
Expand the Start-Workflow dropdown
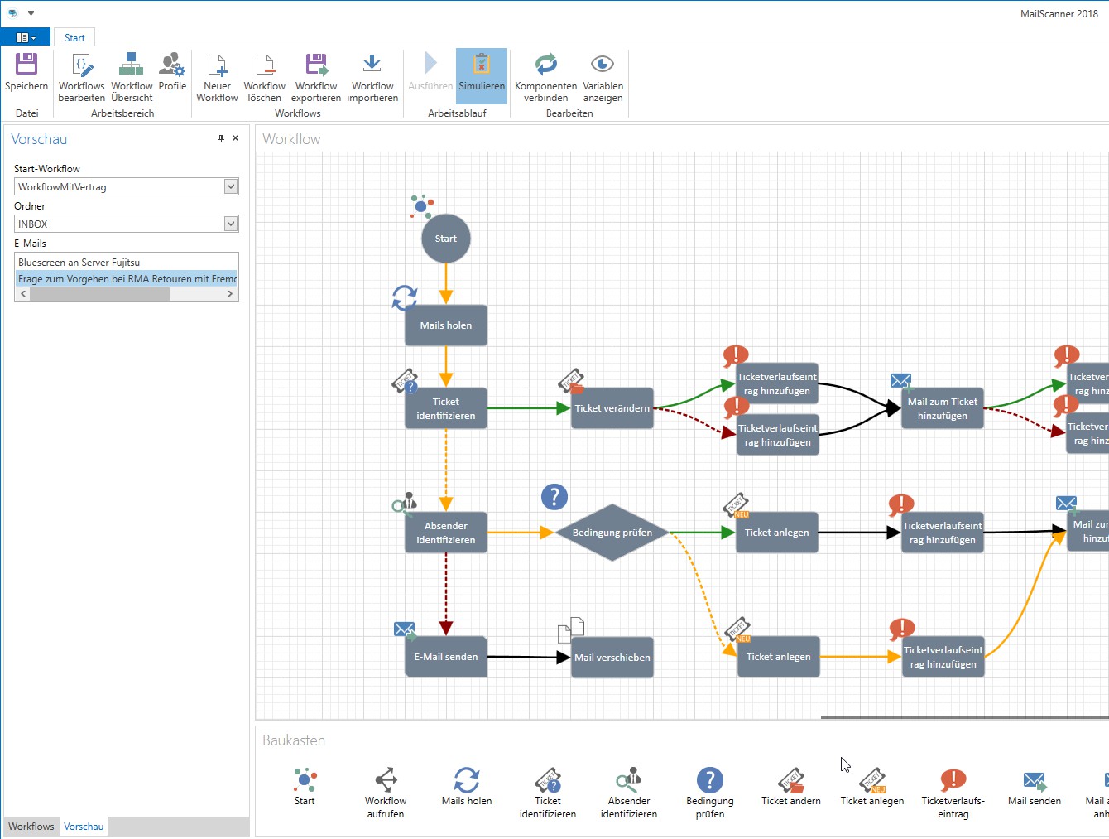(x=231, y=186)
